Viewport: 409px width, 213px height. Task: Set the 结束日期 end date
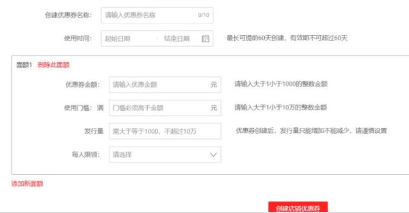(177, 39)
